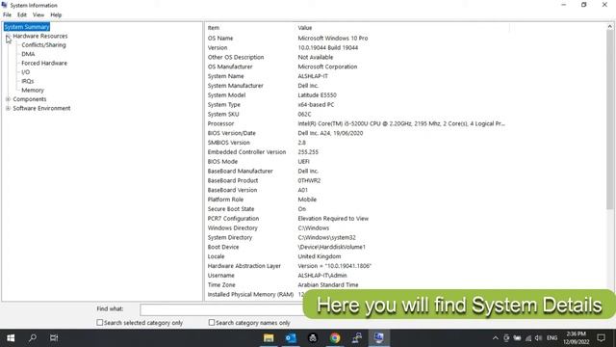Select Forced Hardware in the tree
This screenshot has height=347, width=616.
tap(44, 63)
